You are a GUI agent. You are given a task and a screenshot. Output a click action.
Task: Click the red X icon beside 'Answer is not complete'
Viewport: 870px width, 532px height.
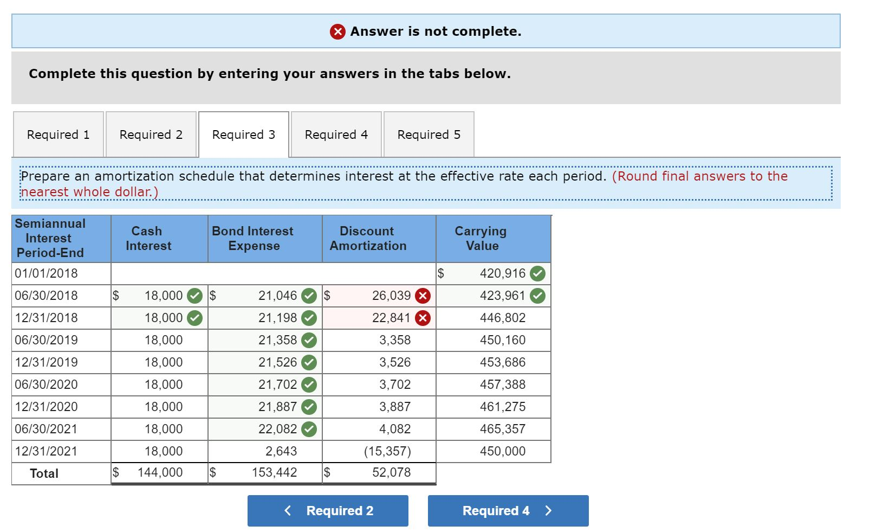pos(337,31)
